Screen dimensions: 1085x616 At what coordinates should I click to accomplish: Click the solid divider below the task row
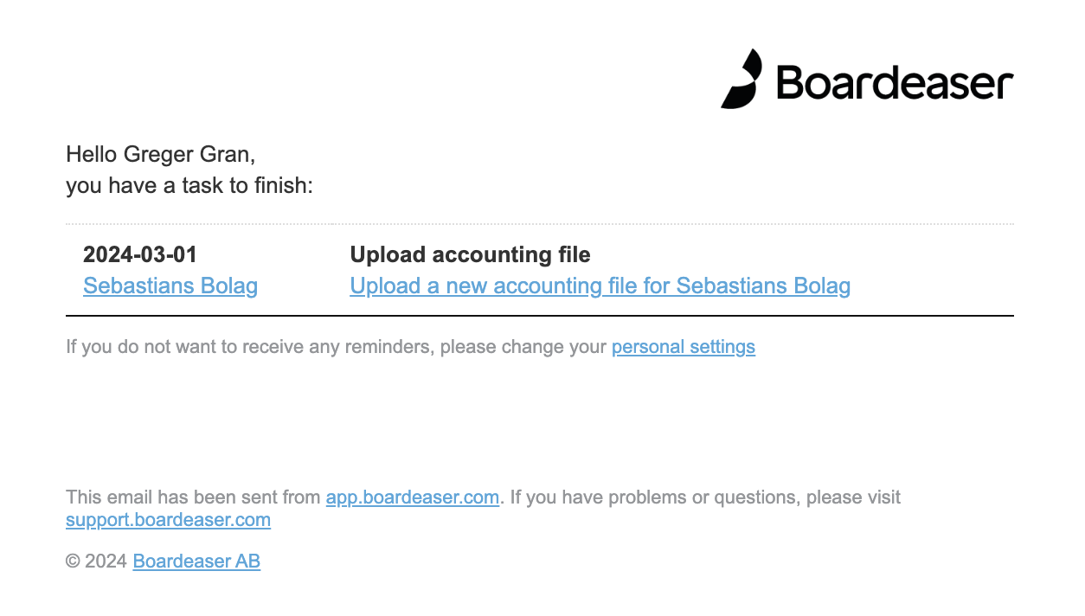pos(540,316)
